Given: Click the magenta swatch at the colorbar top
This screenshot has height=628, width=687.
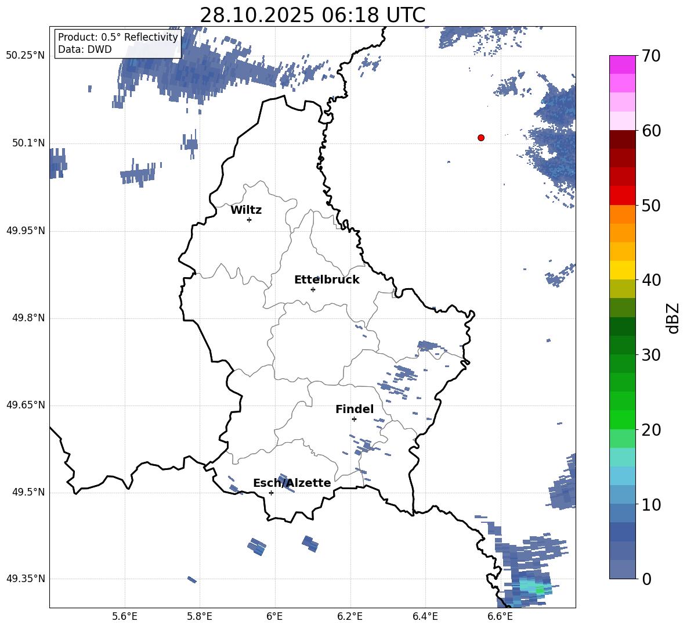Looking at the screenshot, I should (x=622, y=64).
